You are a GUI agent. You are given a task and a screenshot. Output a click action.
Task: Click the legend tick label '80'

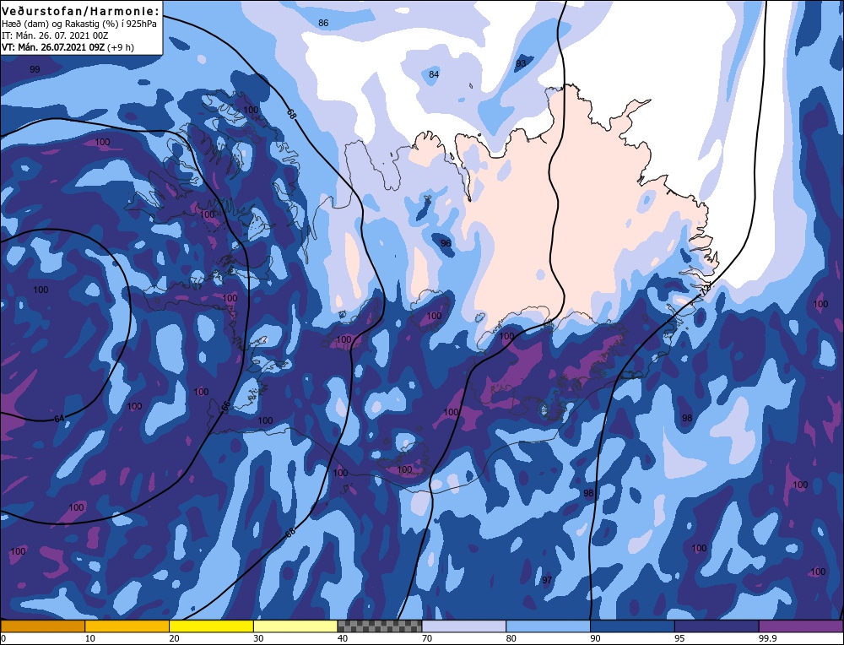tap(511, 638)
